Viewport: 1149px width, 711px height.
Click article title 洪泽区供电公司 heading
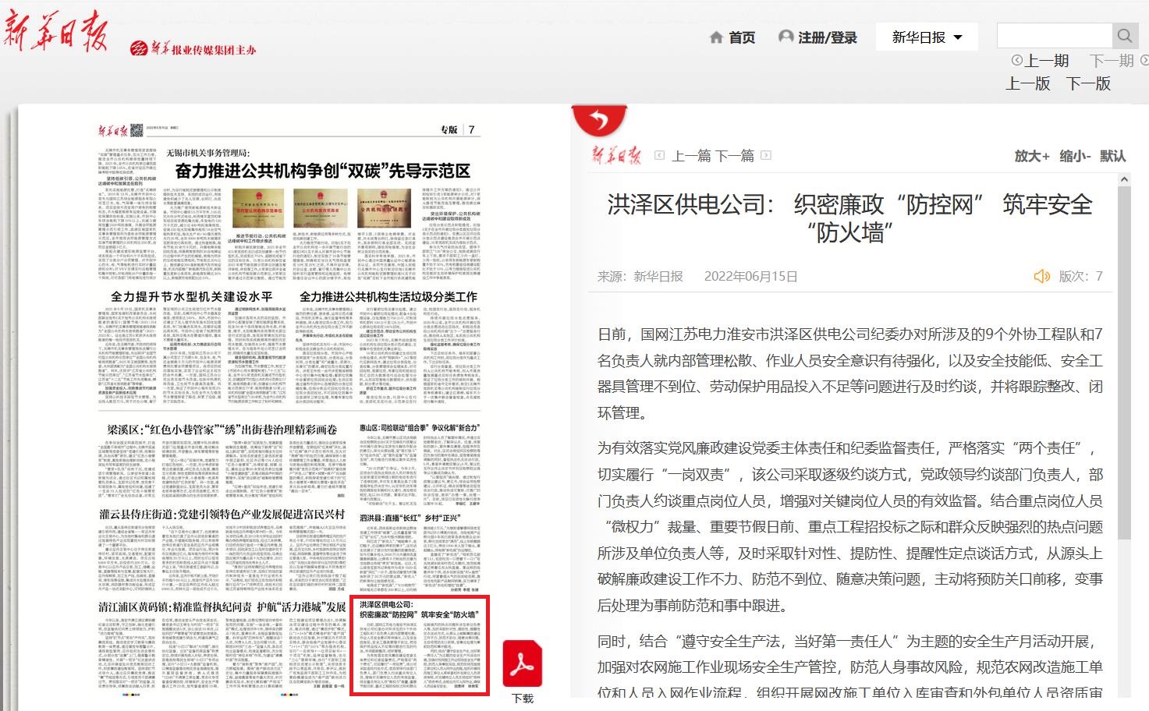click(x=849, y=218)
